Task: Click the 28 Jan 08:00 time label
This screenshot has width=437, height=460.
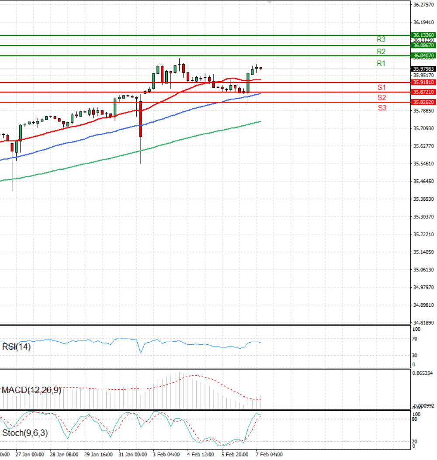Action: click(64, 454)
